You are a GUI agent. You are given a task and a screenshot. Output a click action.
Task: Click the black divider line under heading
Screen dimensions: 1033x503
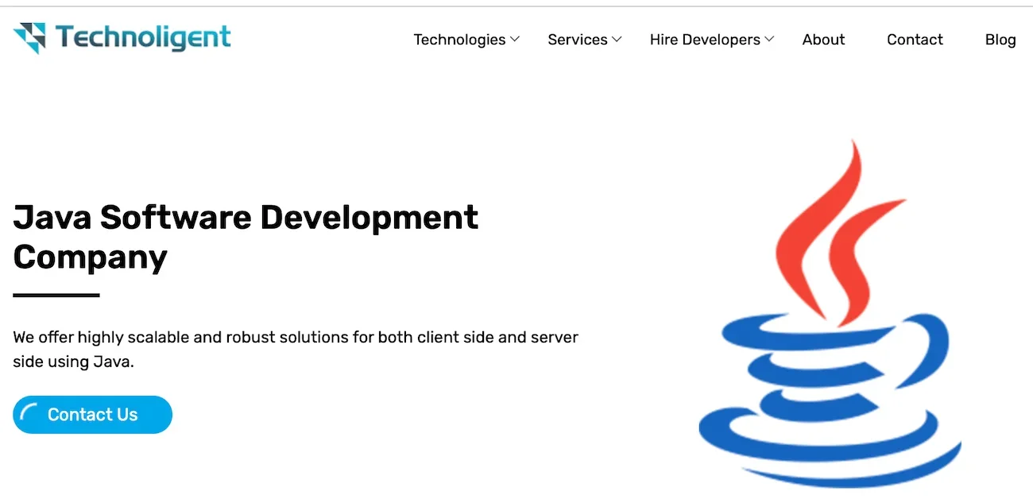(x=56, y=296)
